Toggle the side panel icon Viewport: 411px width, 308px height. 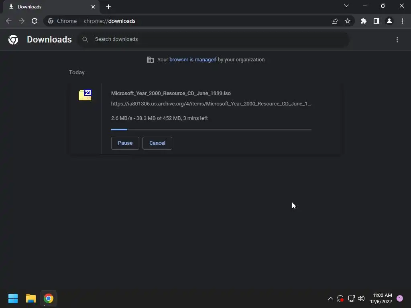pos(376,21)
